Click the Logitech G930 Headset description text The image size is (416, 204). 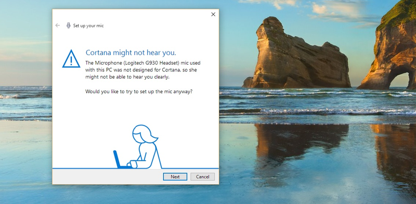(x=142, y=70)
